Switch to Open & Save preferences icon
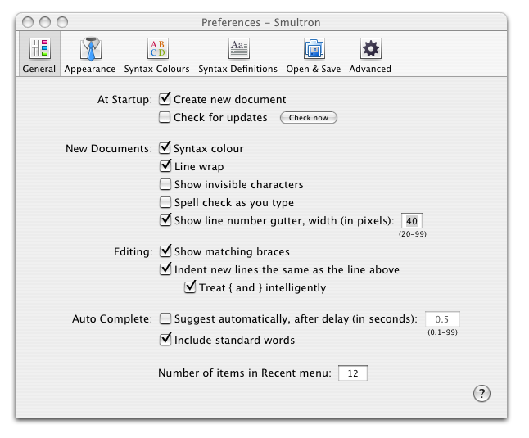This screenshot has height=438, width=529. pyautogui.click(x=314, y=50)
